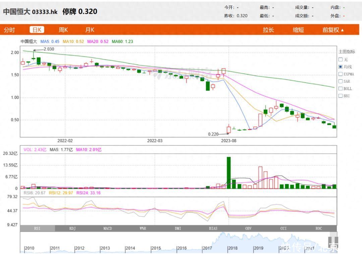Image resolution: width=362 pixels, height=254 pixels.
Task: Switch to the ROC indicator tab
Action: pos(319,229)
